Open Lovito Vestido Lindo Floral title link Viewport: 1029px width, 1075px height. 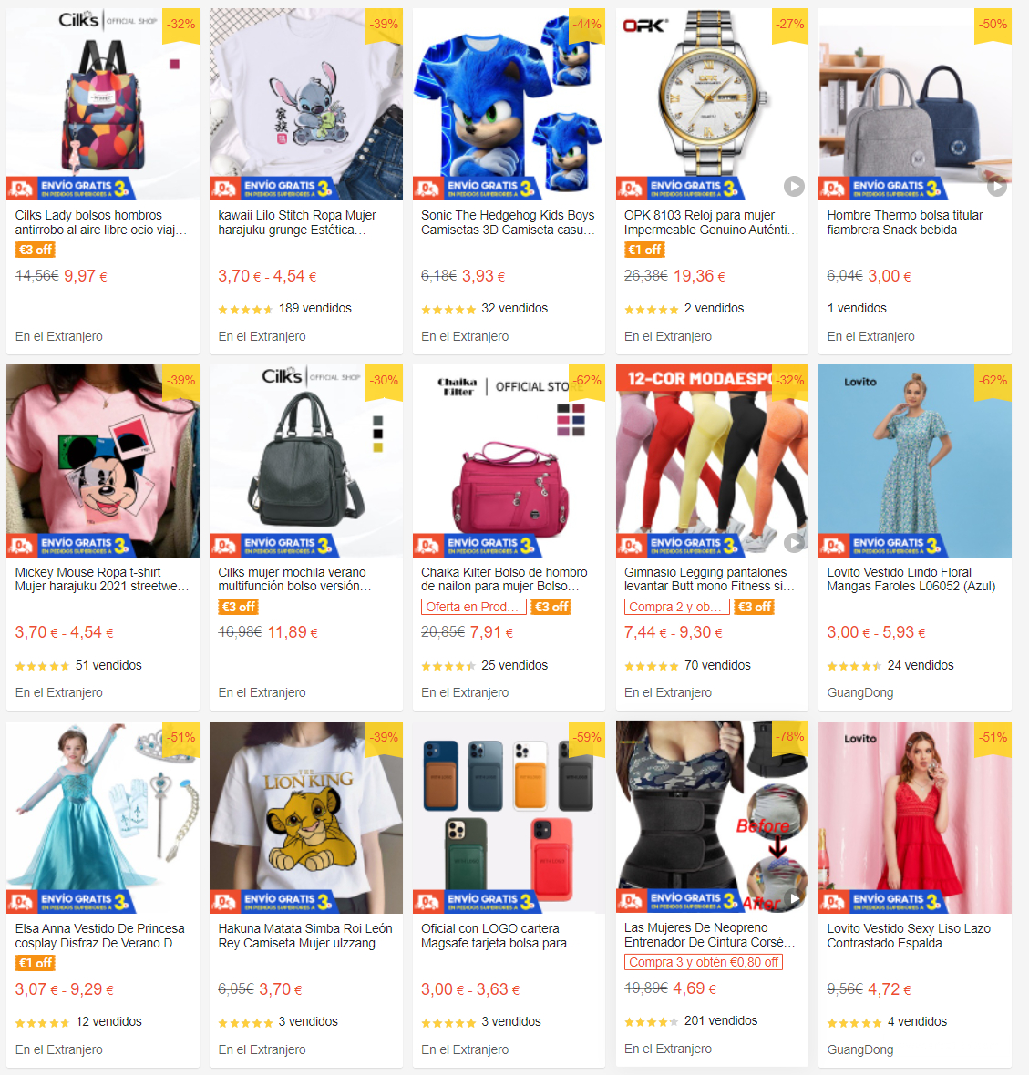point(911,579)
